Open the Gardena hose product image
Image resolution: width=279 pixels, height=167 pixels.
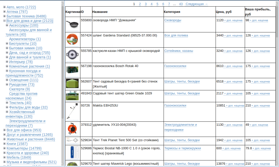(72, 39)
